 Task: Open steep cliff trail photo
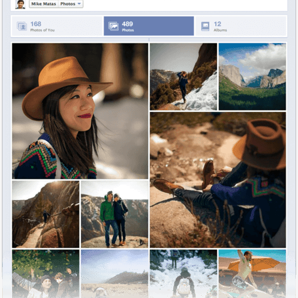[x=46, y=214]
